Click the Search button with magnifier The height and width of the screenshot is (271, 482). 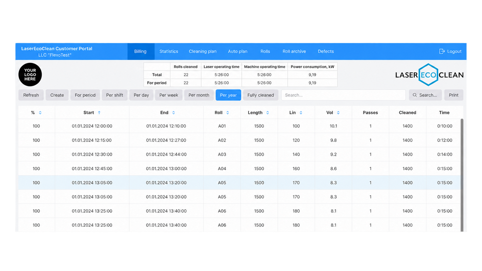click(425, 95)
